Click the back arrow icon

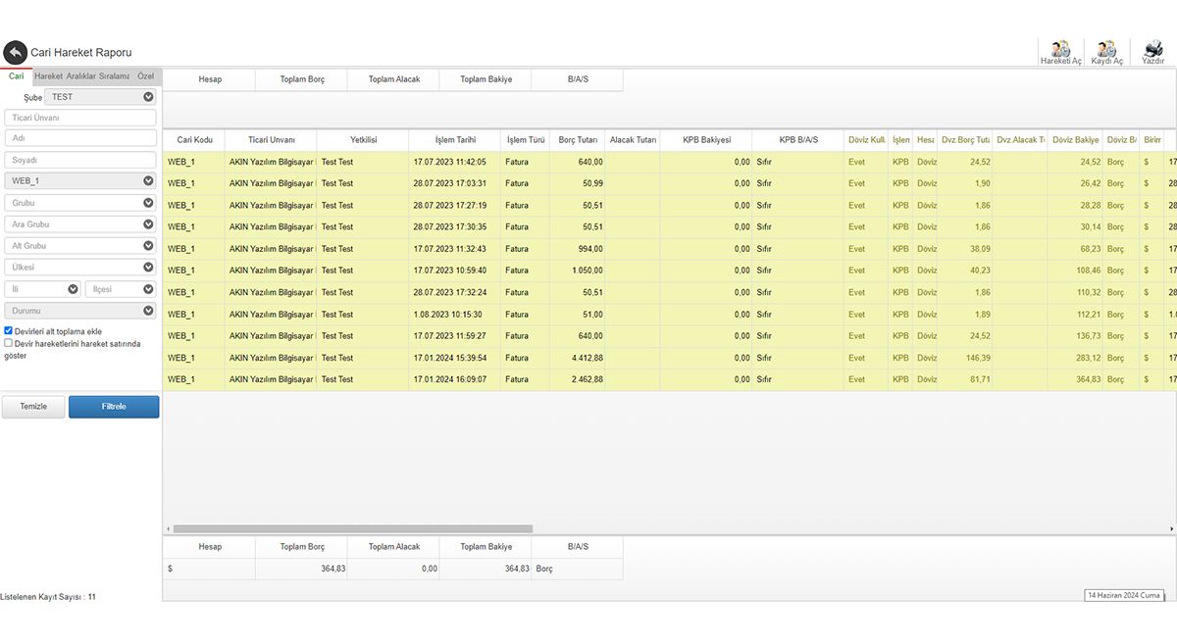(15, 52)
